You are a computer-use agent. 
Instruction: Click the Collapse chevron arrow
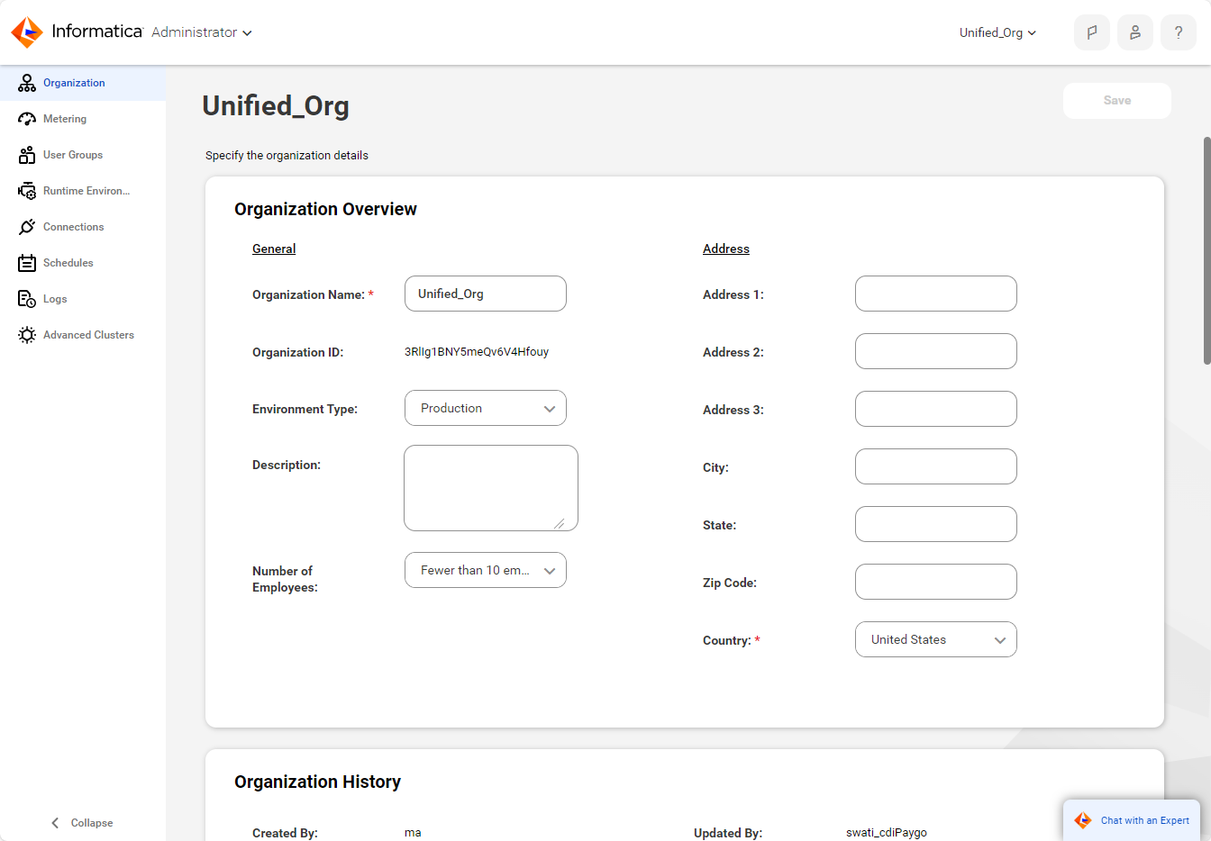[55, 823]
